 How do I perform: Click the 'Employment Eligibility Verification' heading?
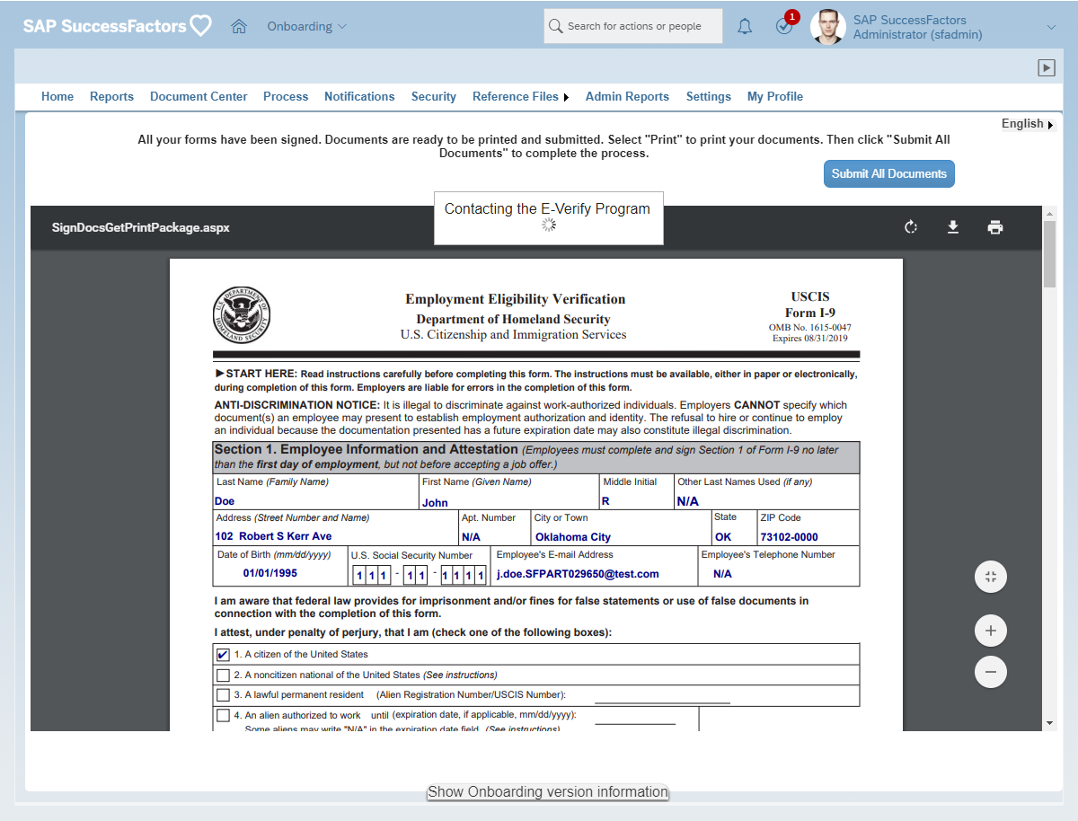[516, 299]
